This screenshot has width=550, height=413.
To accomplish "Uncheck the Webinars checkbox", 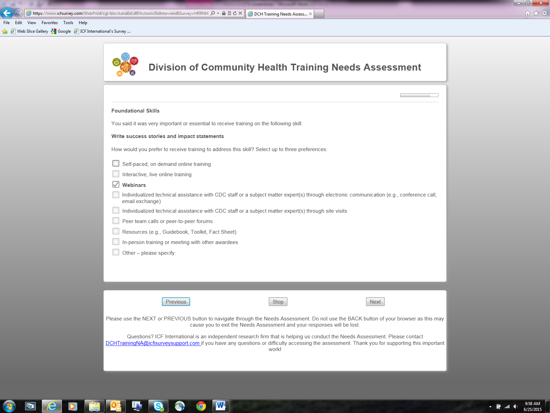I will click(x=116, y=184).
